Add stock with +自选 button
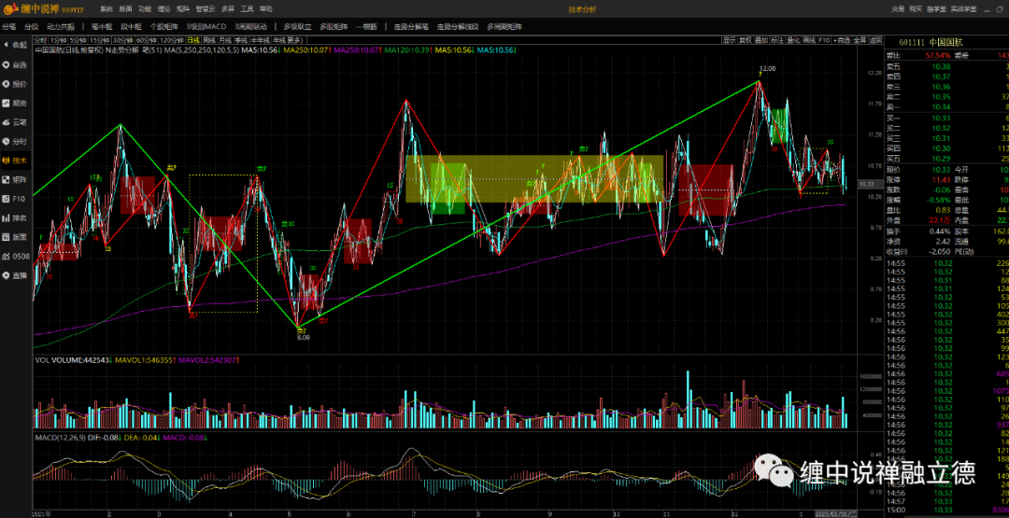Image resolution: width=1009 pixels, height=518 pixels. click(842, 40)
